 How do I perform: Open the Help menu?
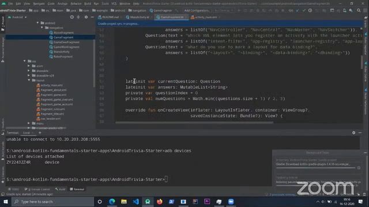(136, 4)
